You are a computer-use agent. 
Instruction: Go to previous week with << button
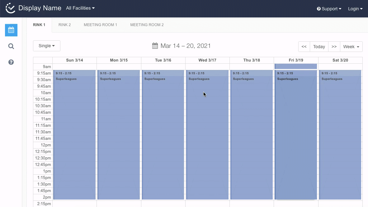tap(304, 47)
